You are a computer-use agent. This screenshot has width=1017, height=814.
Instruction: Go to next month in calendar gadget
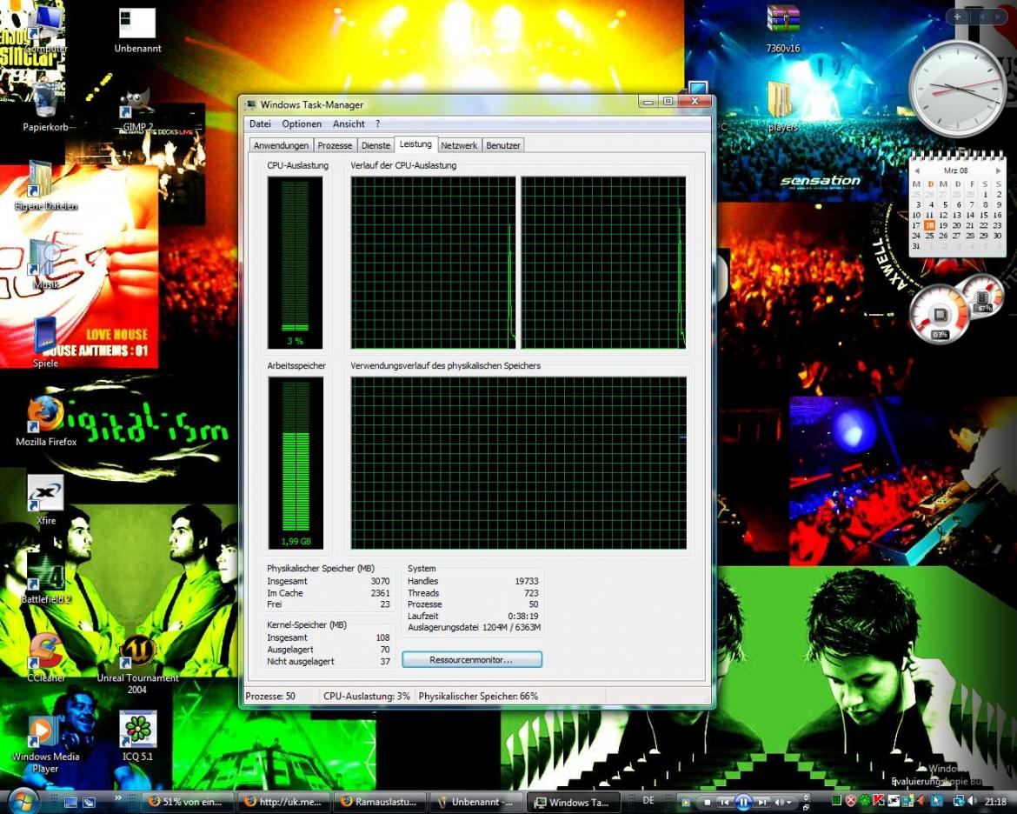pos(998,170)
